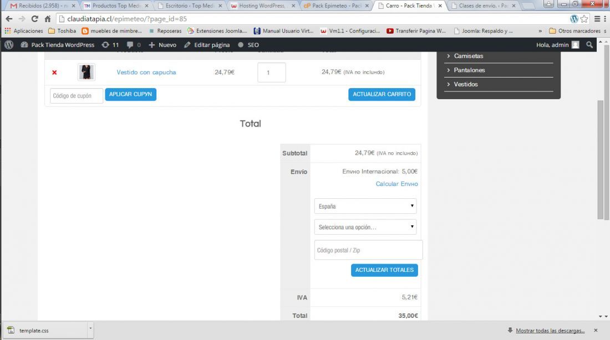610x340 pixels.
Task: Click Mostrar todas las descargas link
Action: tap(550, 331)
